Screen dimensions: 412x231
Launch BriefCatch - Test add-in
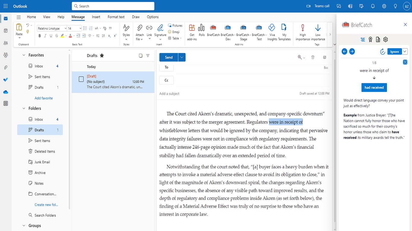click(x=259, y=32)
